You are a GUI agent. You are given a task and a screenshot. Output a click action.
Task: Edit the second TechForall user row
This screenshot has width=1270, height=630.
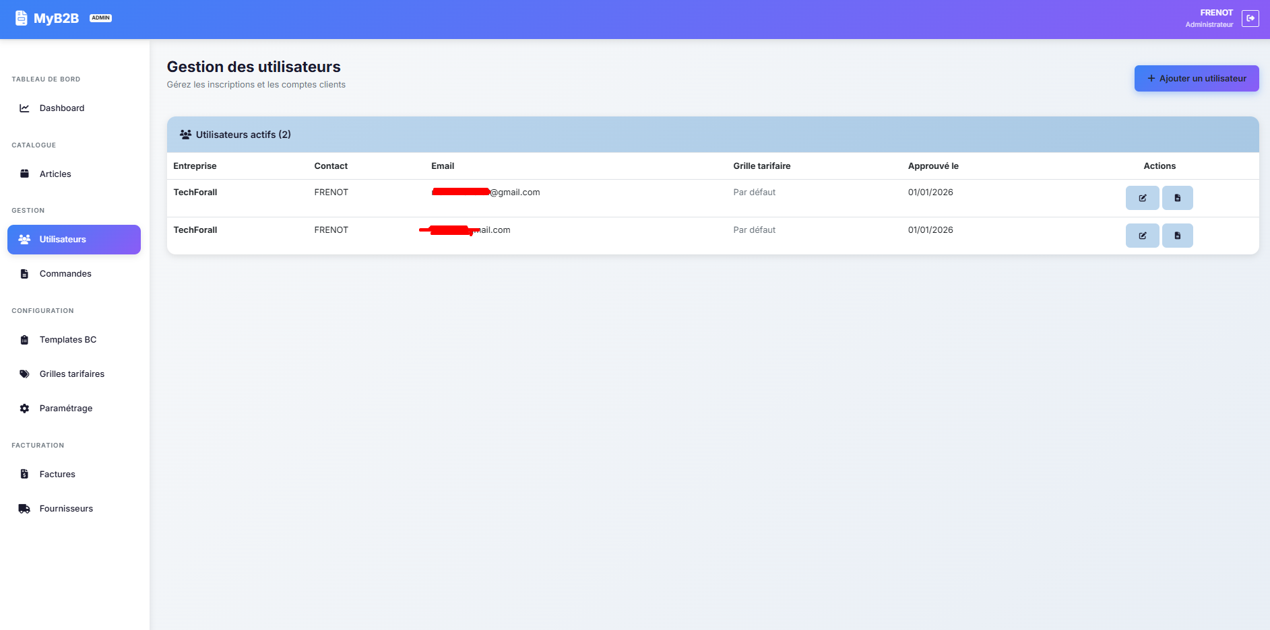1142,236
